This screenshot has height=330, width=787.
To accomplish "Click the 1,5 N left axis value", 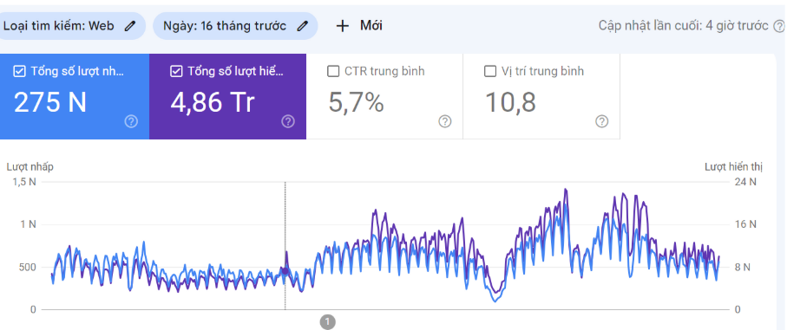I will click(24, 182).
